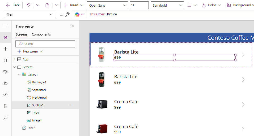Click the white Barista Lite machine image
254x136 pixels.
(x=101, y=55)
